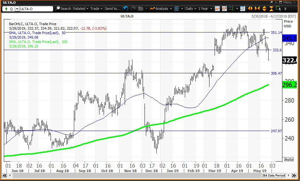Click the SMA 200 green legend label
The width and height of the screenshot is (300, 181).
(x=38, y=42)
